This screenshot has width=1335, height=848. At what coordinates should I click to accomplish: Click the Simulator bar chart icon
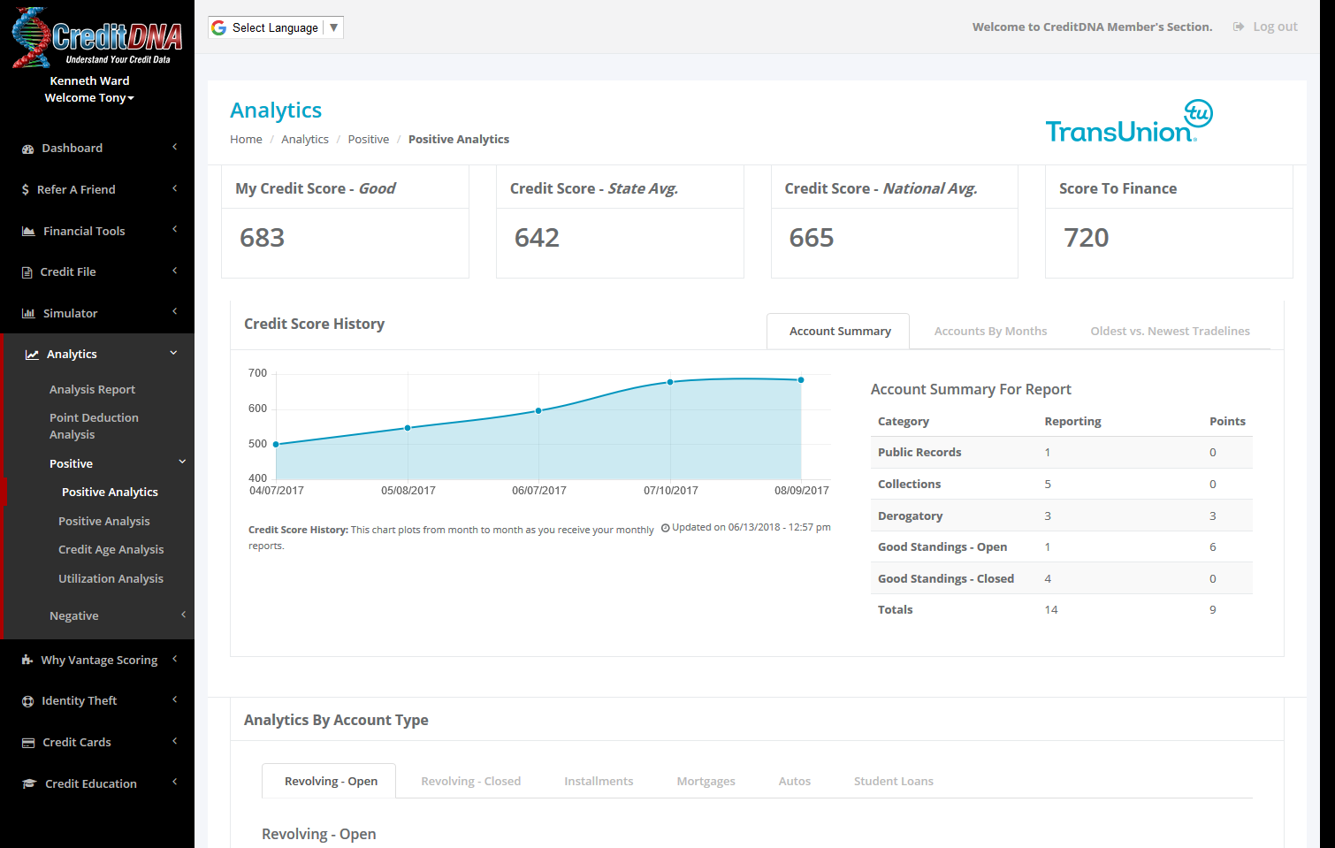coord(28,314)
